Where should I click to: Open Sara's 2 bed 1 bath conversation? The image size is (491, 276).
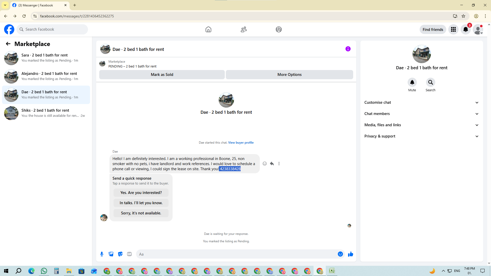pos(46,58)
